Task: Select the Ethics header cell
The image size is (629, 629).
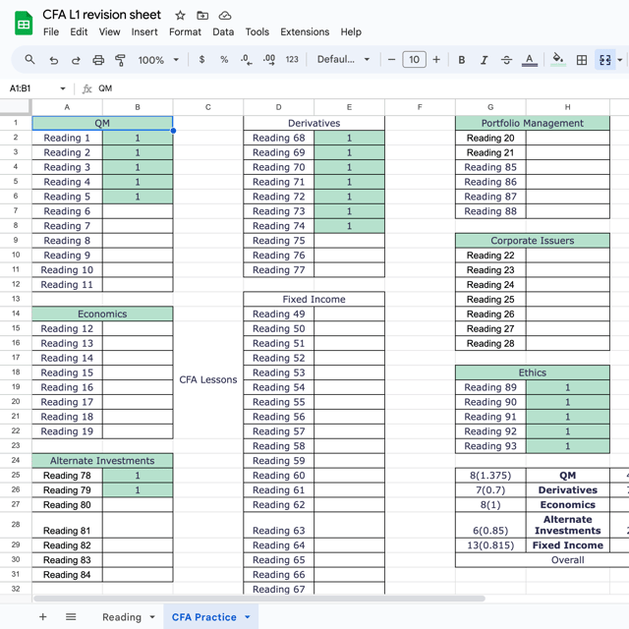Action: [533, 372]
